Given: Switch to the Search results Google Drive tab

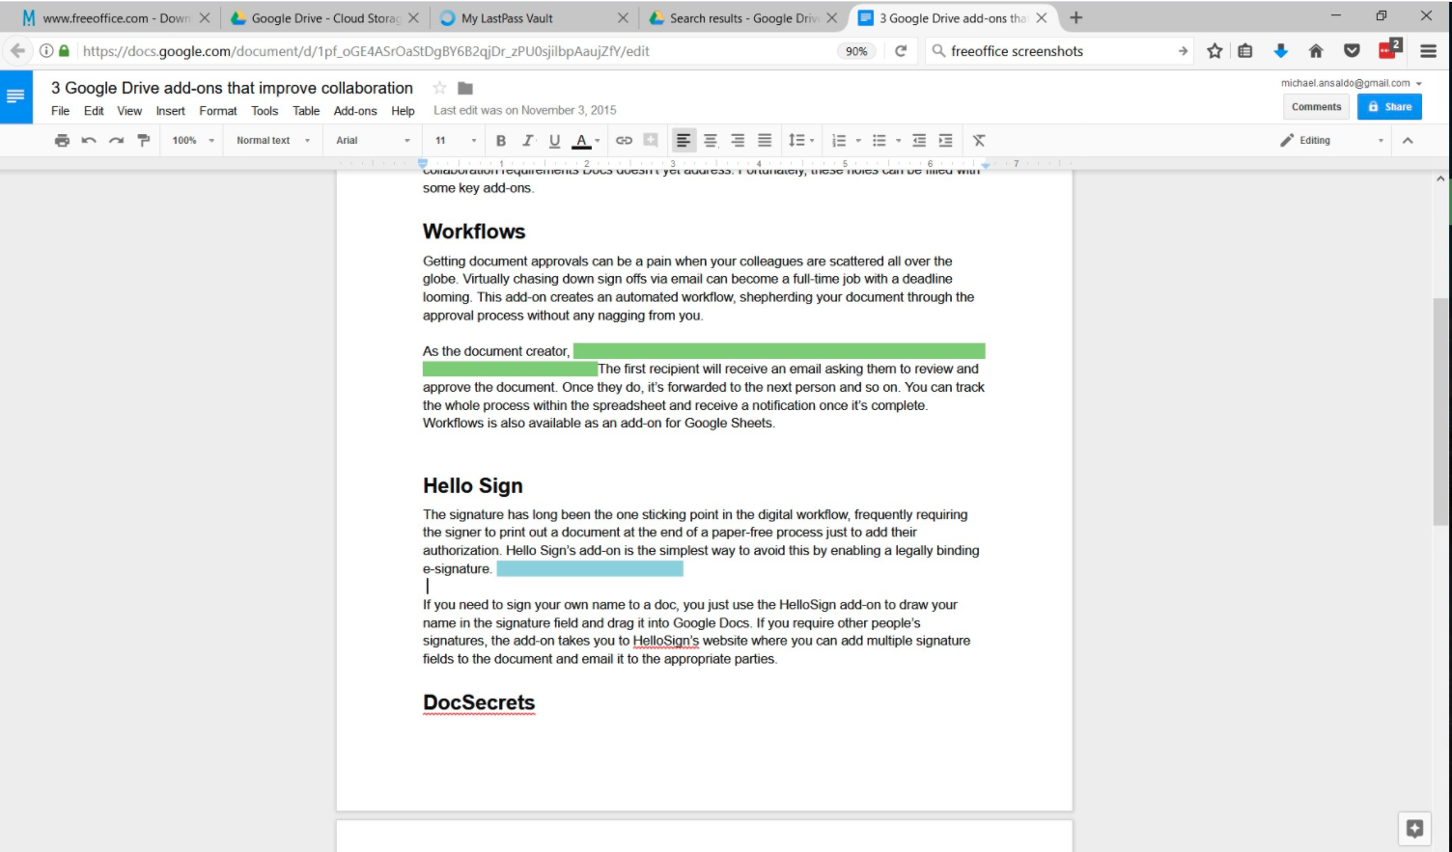Looking at the screenshot, I should [x=742, y=18].
